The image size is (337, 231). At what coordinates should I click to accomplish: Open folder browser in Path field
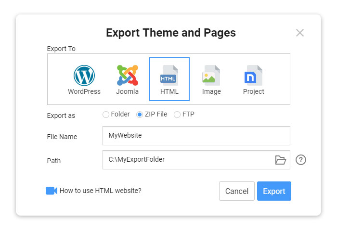pos(281,160)
